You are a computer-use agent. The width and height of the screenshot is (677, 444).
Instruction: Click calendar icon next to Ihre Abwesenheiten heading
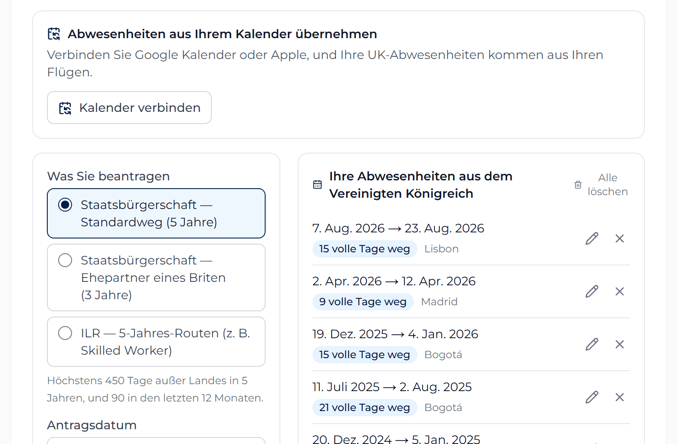coord(318,185)
